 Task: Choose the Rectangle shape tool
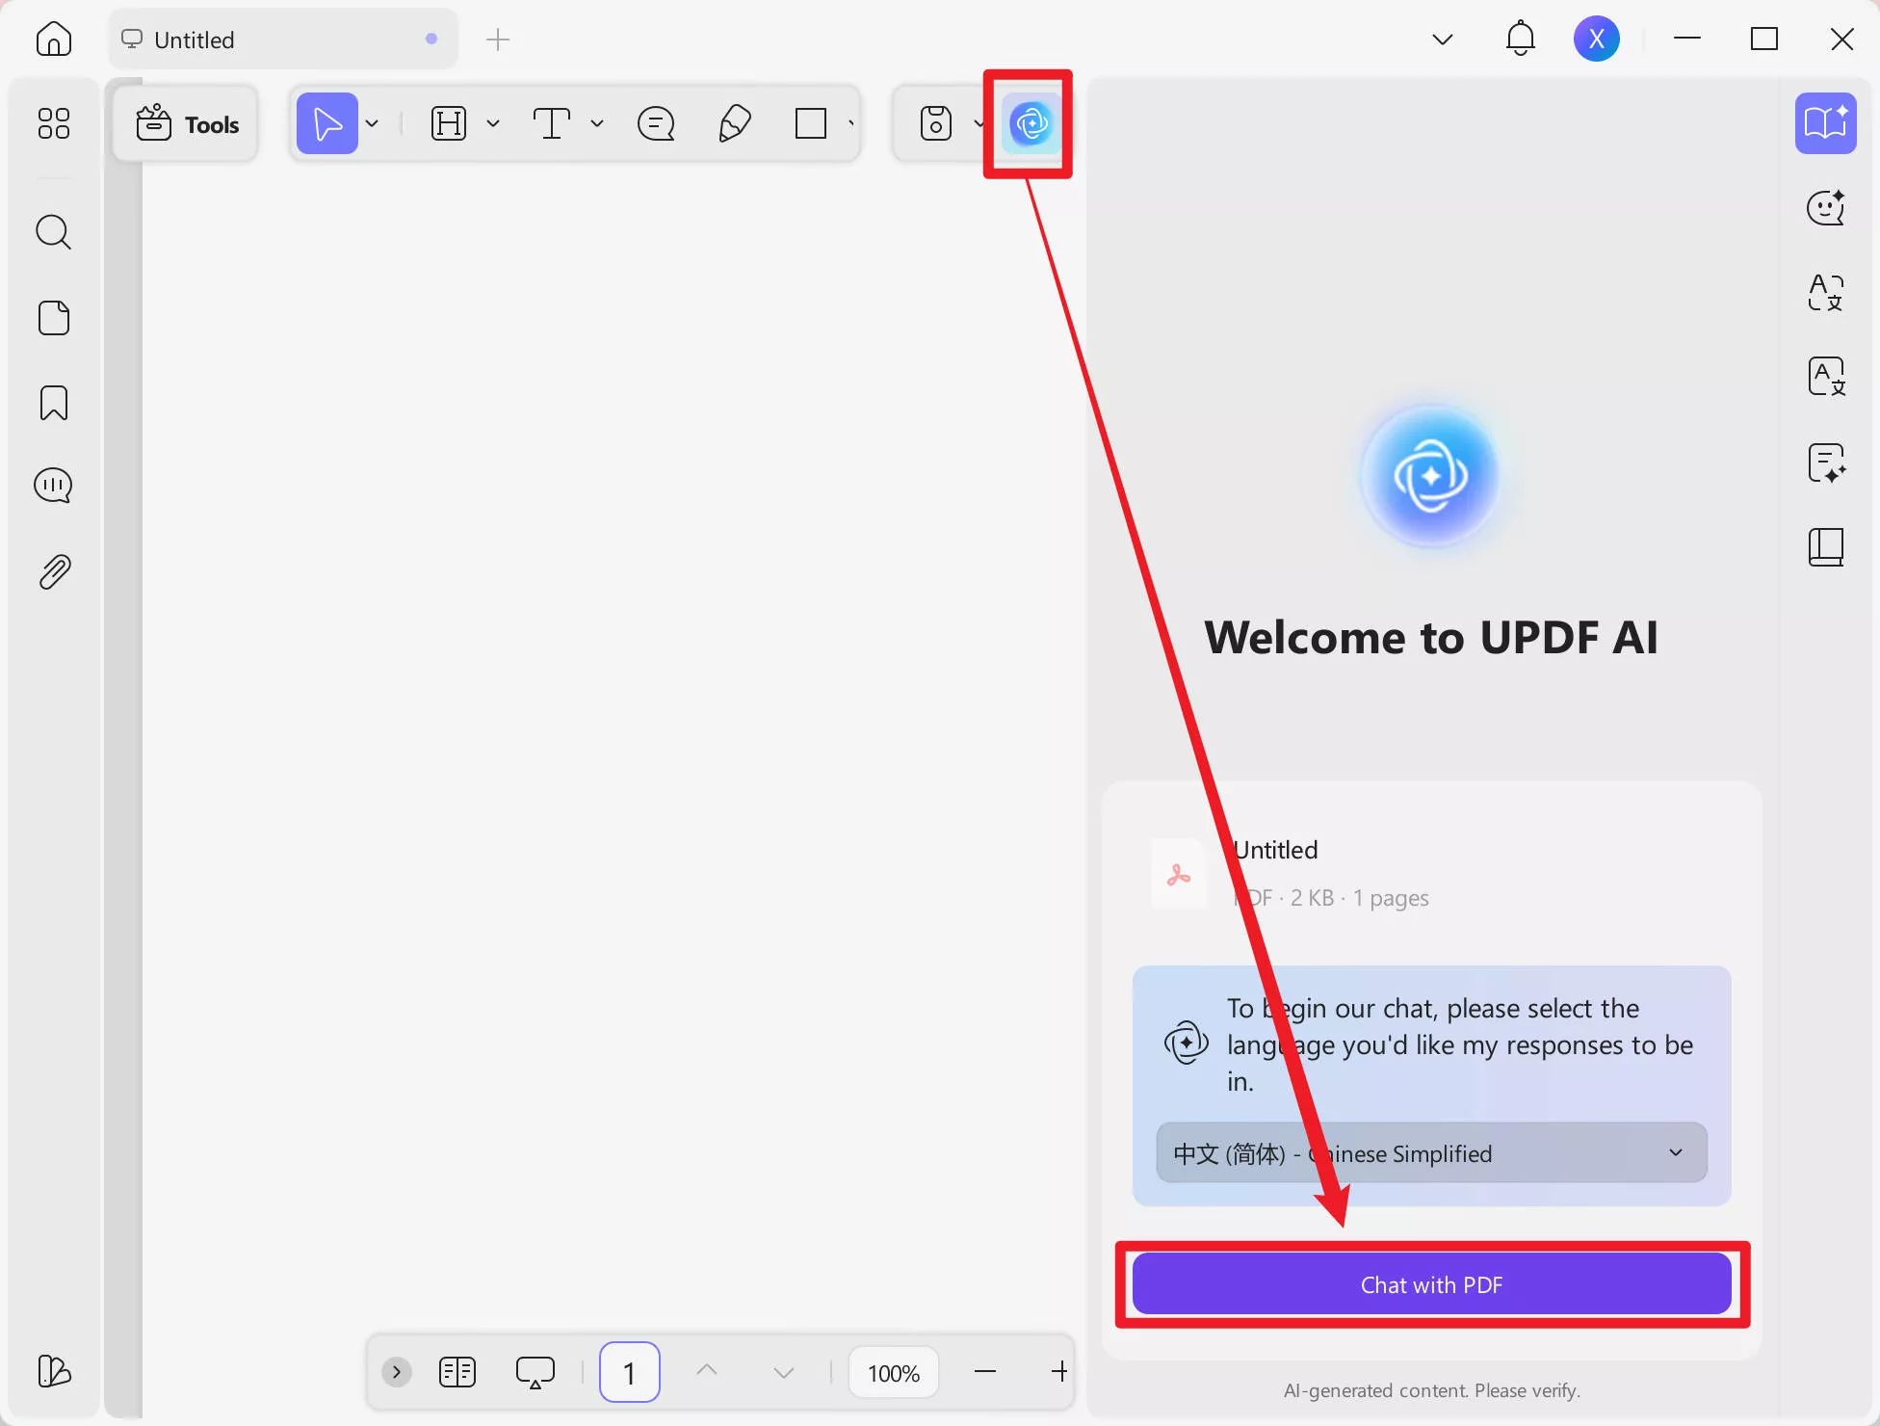811,123
